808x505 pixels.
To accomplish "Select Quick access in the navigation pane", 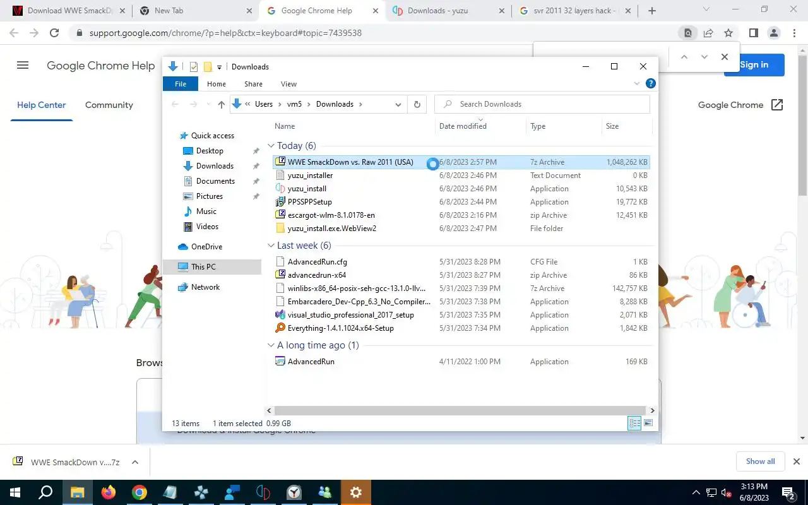I will point(212,136).
